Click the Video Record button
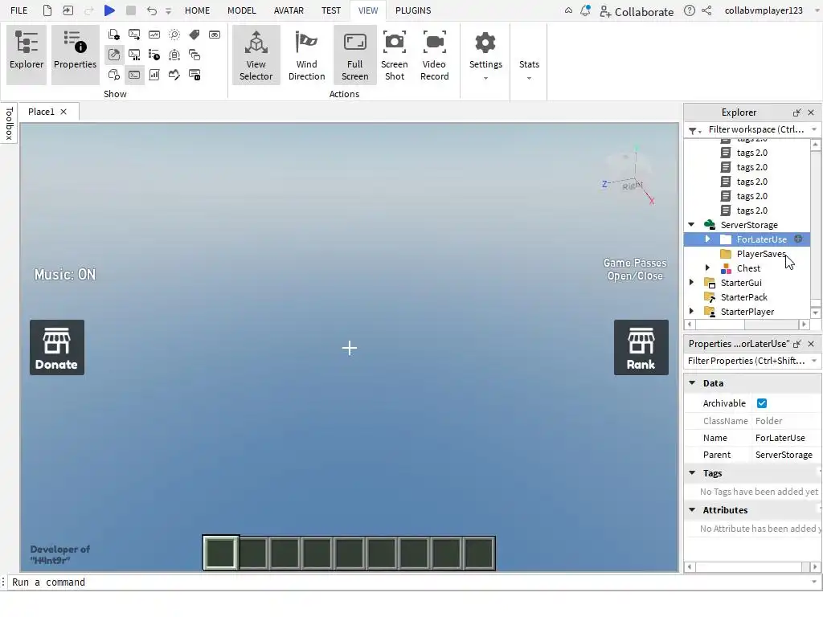The image size is (823, 617). tap(435, 55)
